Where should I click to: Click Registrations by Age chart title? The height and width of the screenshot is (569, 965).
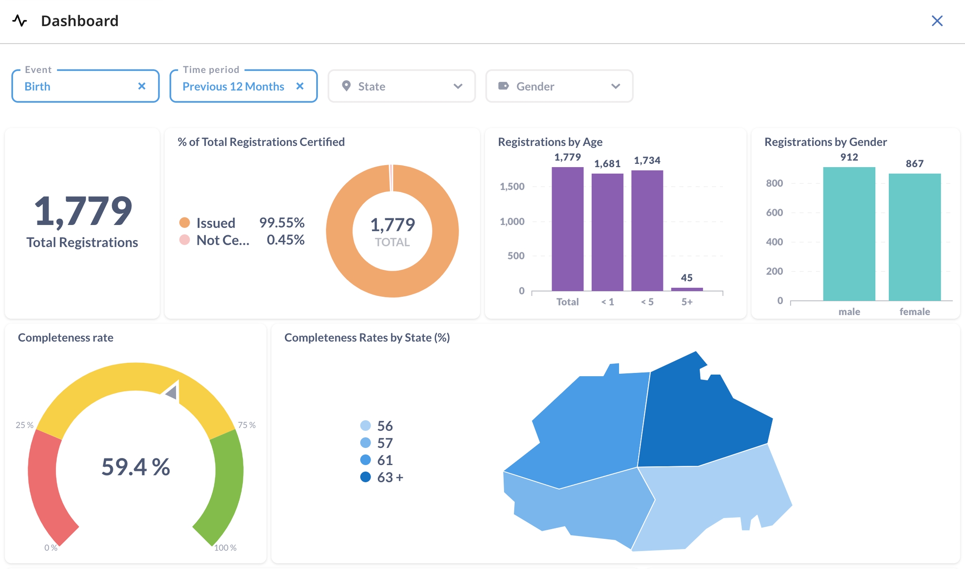click(550, 142)
